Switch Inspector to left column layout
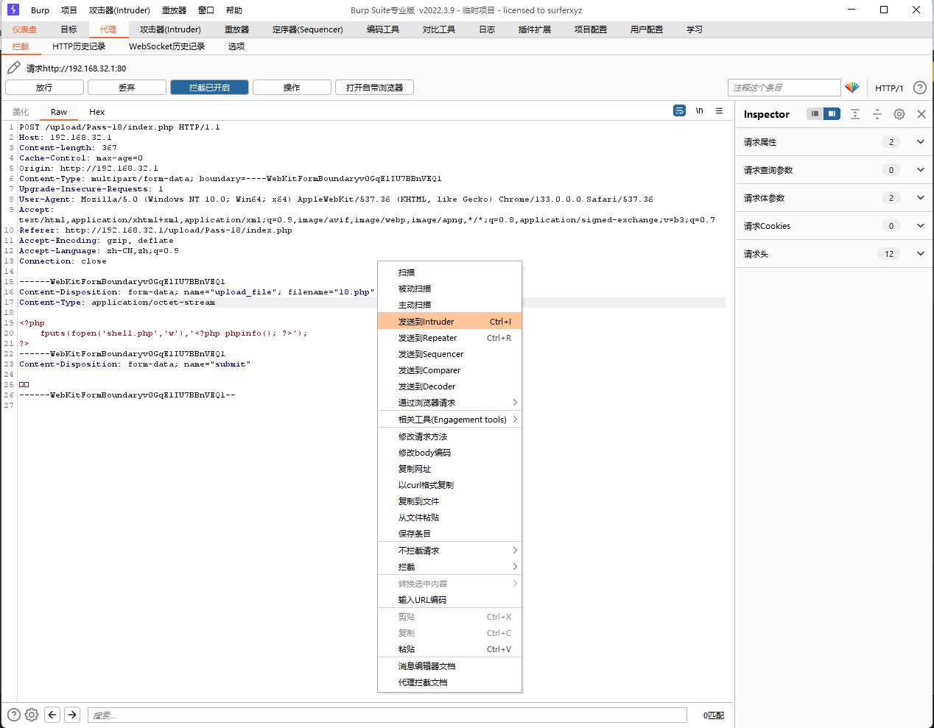Viewport: 934px width, 728px height. click(x=815, y=114)
